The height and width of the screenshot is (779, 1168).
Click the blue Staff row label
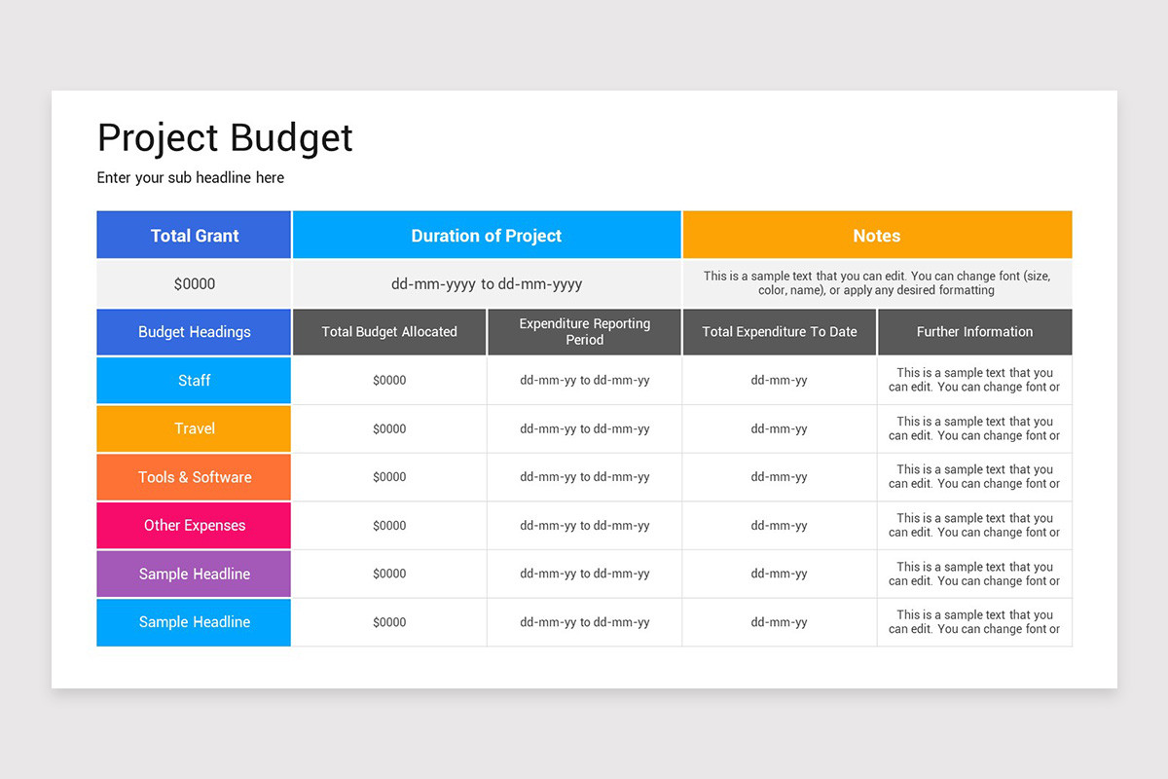[193, 381]
